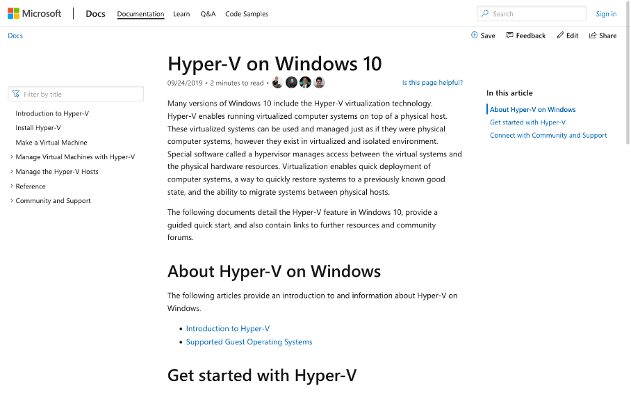This screenshot has height=395, width=631.
Task: Click the first contributor avatar
Action: [277, 83]
